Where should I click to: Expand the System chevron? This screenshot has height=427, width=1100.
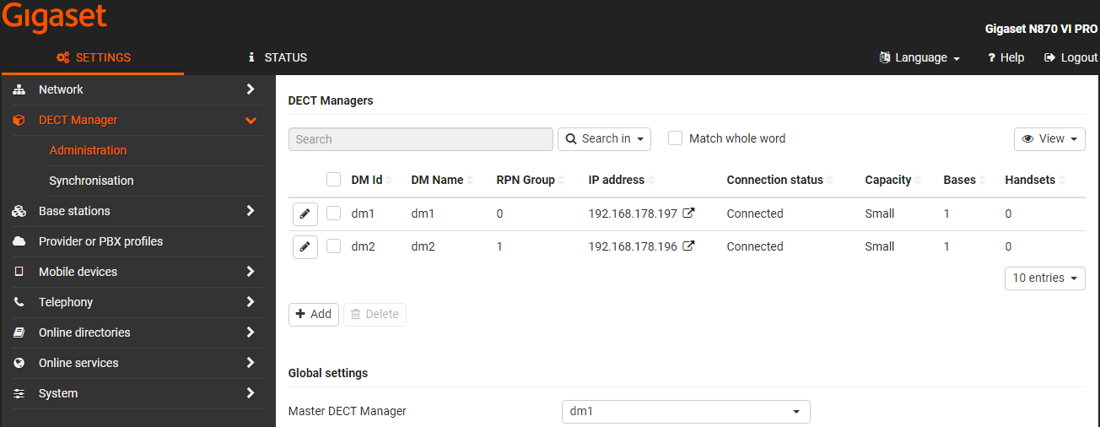pyautogui.click(x=251, y=393)
